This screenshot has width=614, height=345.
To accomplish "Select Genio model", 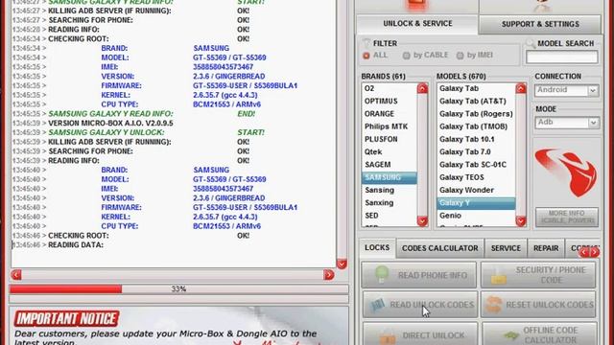I will (476, 216).
